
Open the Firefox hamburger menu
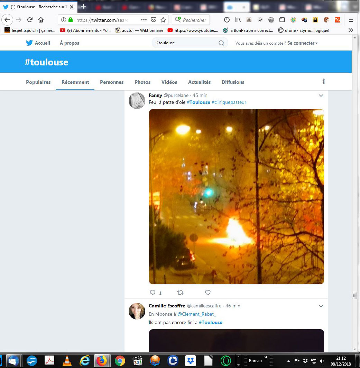(351, 20)
